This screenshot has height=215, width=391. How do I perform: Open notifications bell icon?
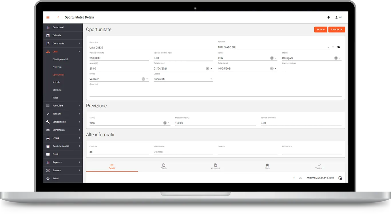328,17
